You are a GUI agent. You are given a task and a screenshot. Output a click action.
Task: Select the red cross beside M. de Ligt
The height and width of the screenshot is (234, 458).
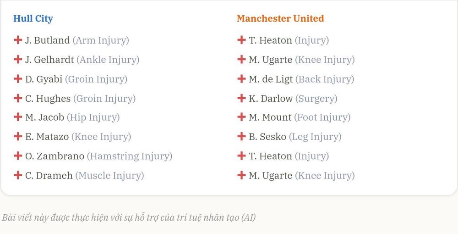click(241, 78)
